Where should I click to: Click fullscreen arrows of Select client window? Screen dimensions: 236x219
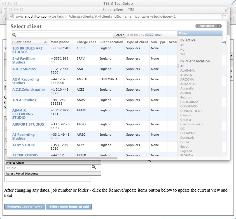click(227, 10)
